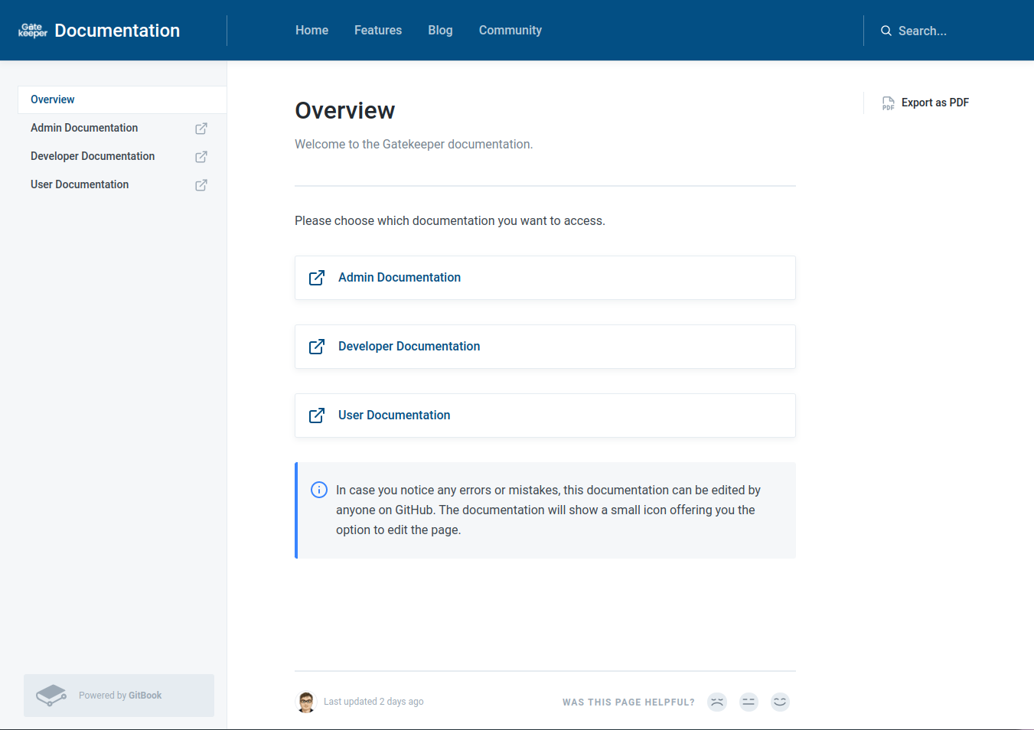Screen dimensions: 1034x730
Task: Open the Community page
Action: point(510,31)
